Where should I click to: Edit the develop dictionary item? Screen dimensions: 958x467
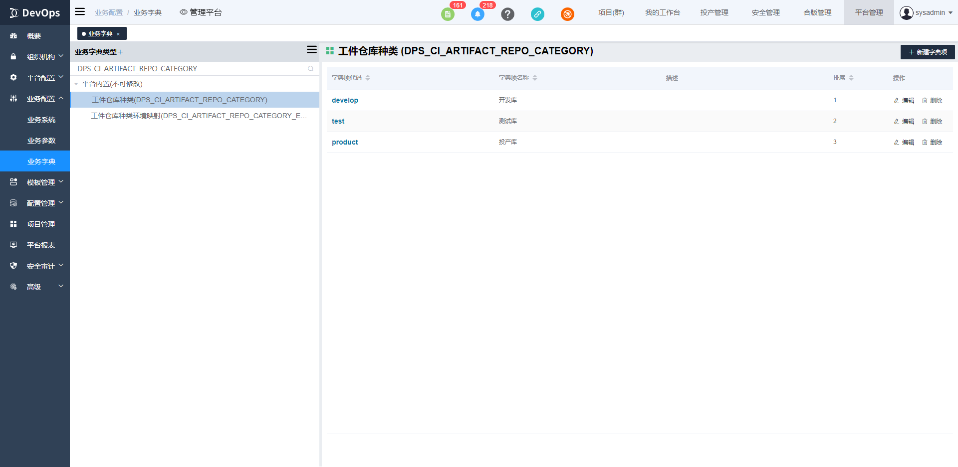pyautogui.click(x=904, y=101)
